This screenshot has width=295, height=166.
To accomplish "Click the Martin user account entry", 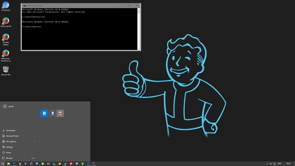I will click(x=8, y=106).
